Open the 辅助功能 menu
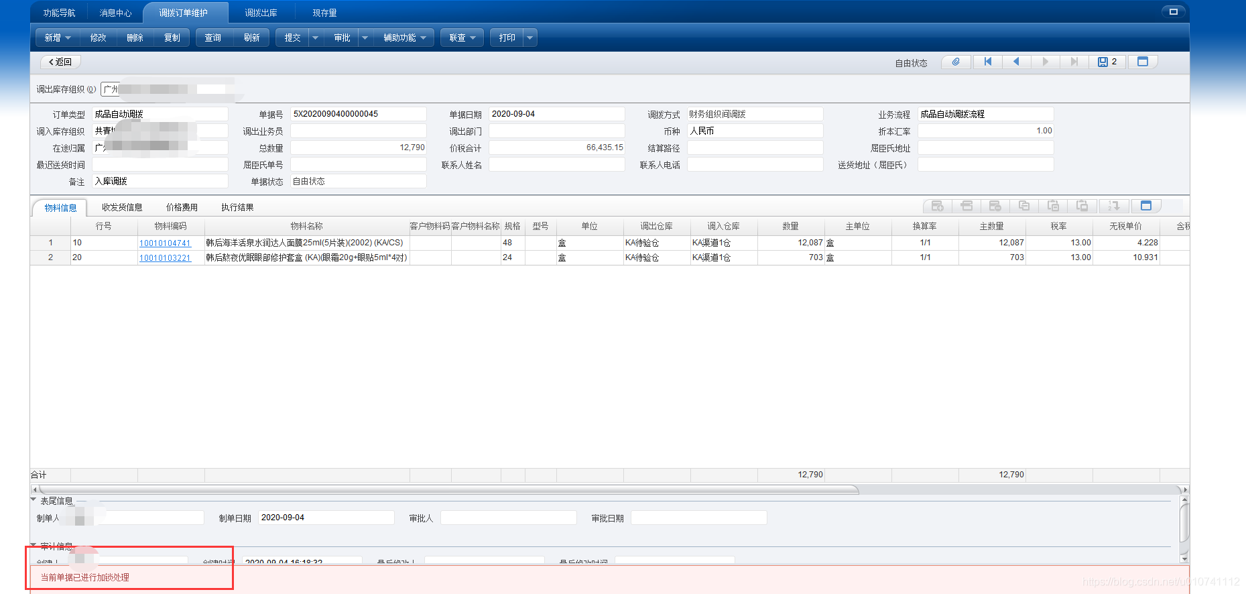1246x594 pixels. click(404, 38)
